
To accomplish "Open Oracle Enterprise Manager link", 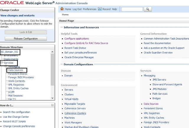I will point(79,57).
